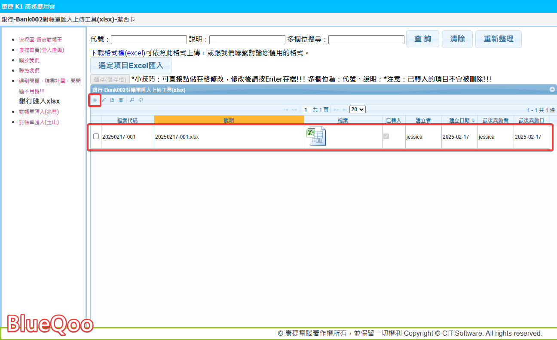Click the 查詢 search button
Screen dimensions: 557x340
(x=422, y=39)
